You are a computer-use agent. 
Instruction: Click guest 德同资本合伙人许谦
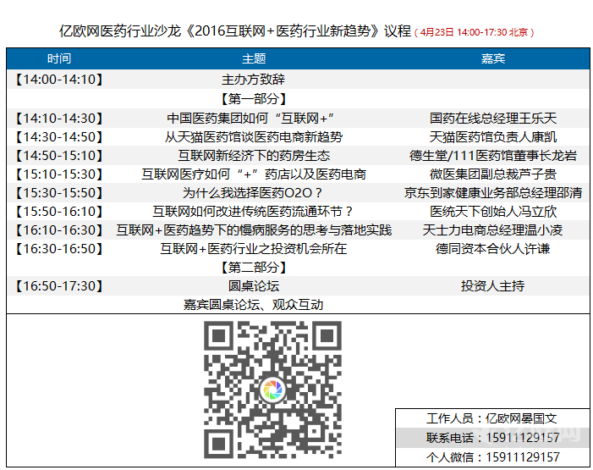(x=493, y=249)
